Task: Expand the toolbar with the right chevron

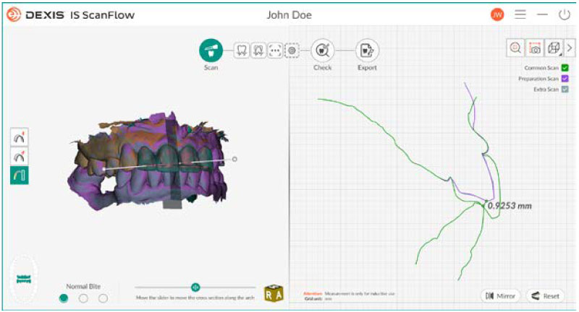Action: (x=570, y=48)
